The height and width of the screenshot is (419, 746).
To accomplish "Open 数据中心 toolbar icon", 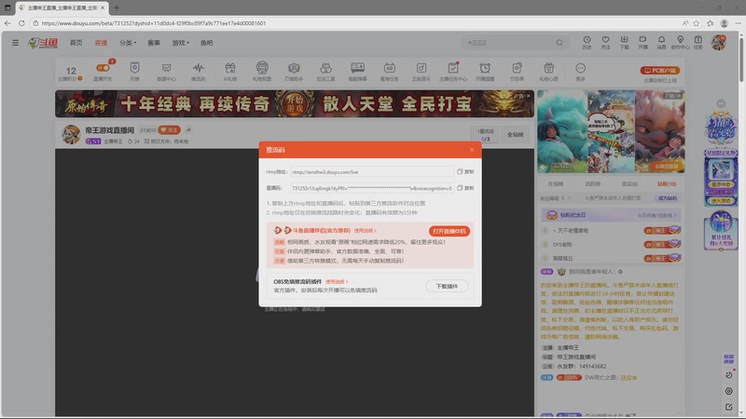I will [167, 72].
